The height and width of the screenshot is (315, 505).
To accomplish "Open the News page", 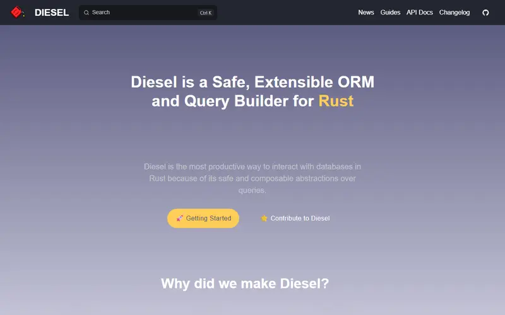I will click(x=366, y=12).
